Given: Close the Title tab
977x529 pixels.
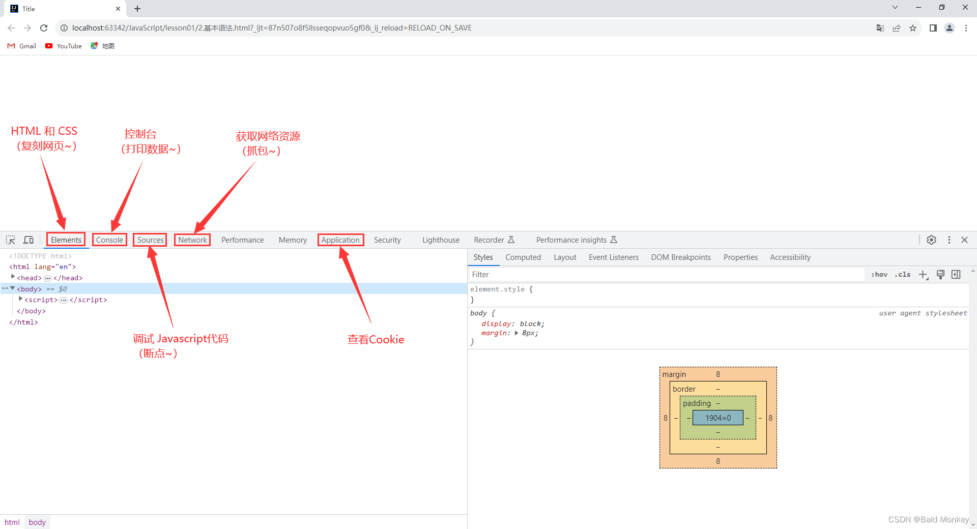Looking at the screenshot, I should [x=118, y=9].
